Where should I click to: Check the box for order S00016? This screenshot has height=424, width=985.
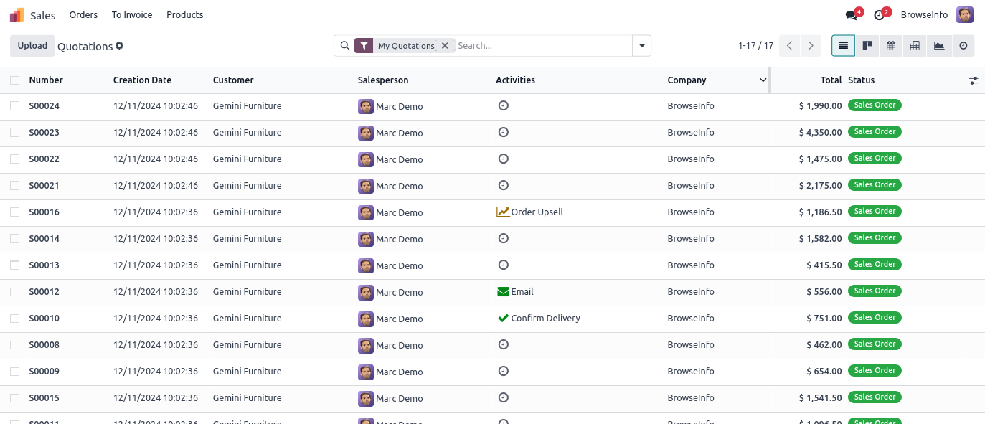click(x=15, y=212)
